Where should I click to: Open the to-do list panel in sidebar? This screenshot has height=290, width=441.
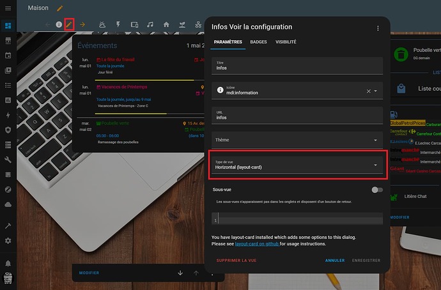tap(8, 85)
